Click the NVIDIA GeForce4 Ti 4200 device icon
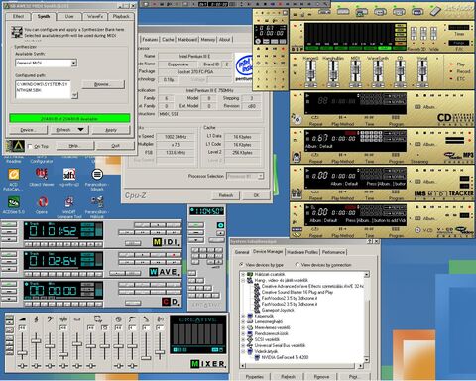The height and width of the screenshot is (381, 476). click(258, 357)
